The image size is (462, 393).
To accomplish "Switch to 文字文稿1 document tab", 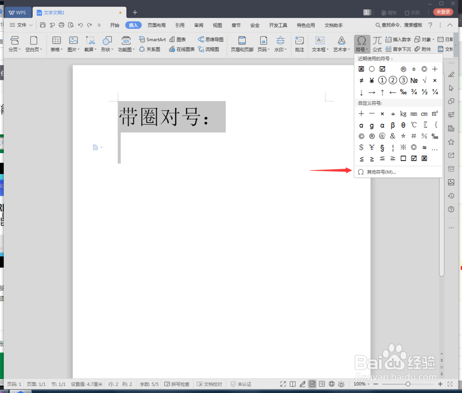I will pos(80,12).
